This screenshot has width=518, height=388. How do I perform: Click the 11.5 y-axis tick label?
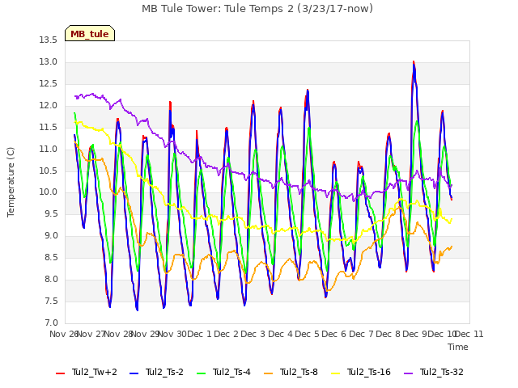tap(49, 127)
